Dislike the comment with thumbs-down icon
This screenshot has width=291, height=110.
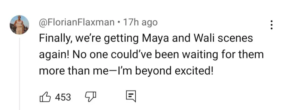90,97
